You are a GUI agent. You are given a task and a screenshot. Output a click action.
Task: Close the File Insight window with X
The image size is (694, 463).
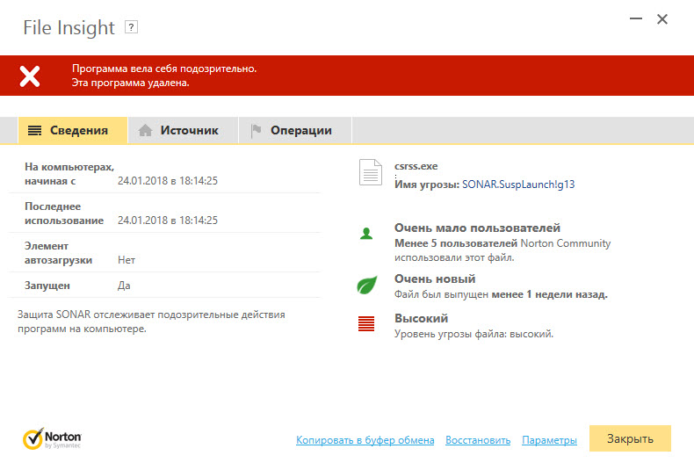(x=662, y=19)
